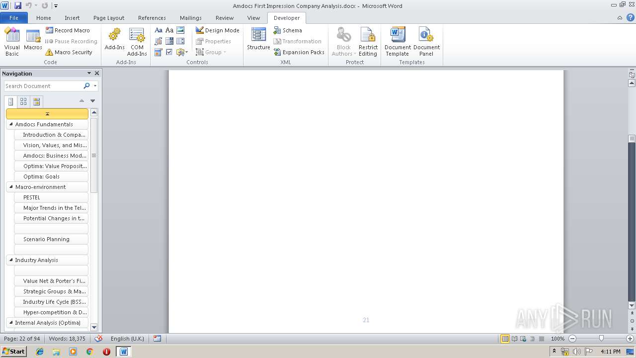Click Restrict Editing
The width and height of the screenshot is (636, 358).
click(x=368, y=42)
